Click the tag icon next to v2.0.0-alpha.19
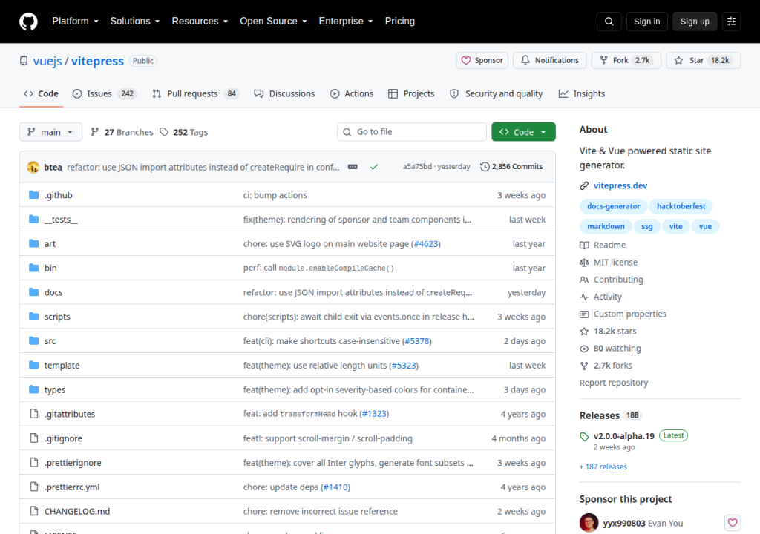Screen dimensions: 760x534 (584, 437)
